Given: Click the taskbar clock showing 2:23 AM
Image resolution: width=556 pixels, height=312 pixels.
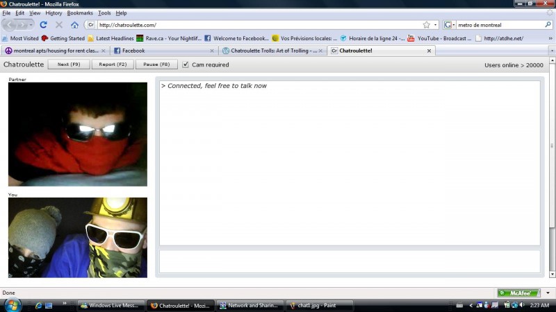Looking at the screenshot, I should point(539,305).
